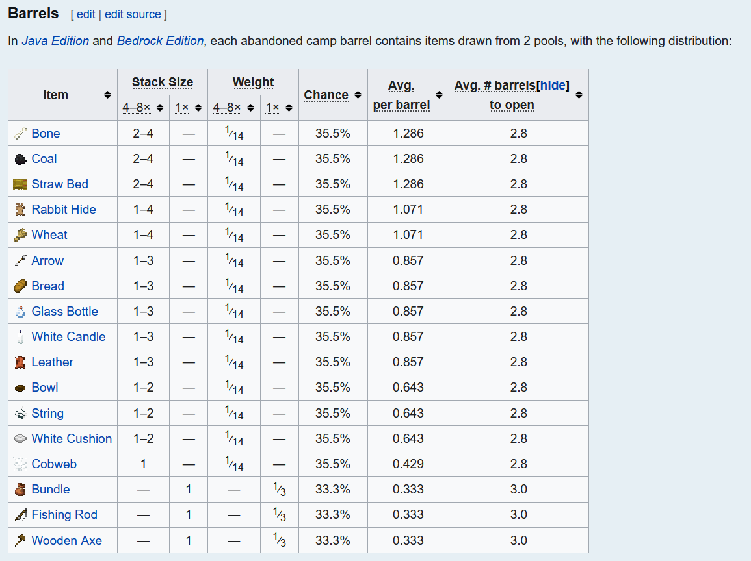
Task: Click the White Candle item icon
Action: click(x=20, y=337)
